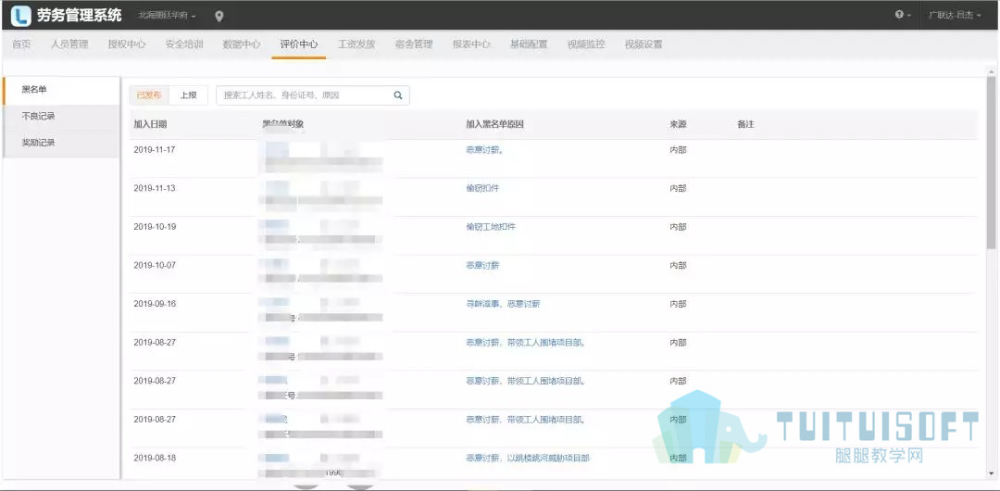The width and height of the screenshot is (1000, 491).
Task: Open the 以跳楼跳河威胁项目部 reason link
Action: (528, 458)
